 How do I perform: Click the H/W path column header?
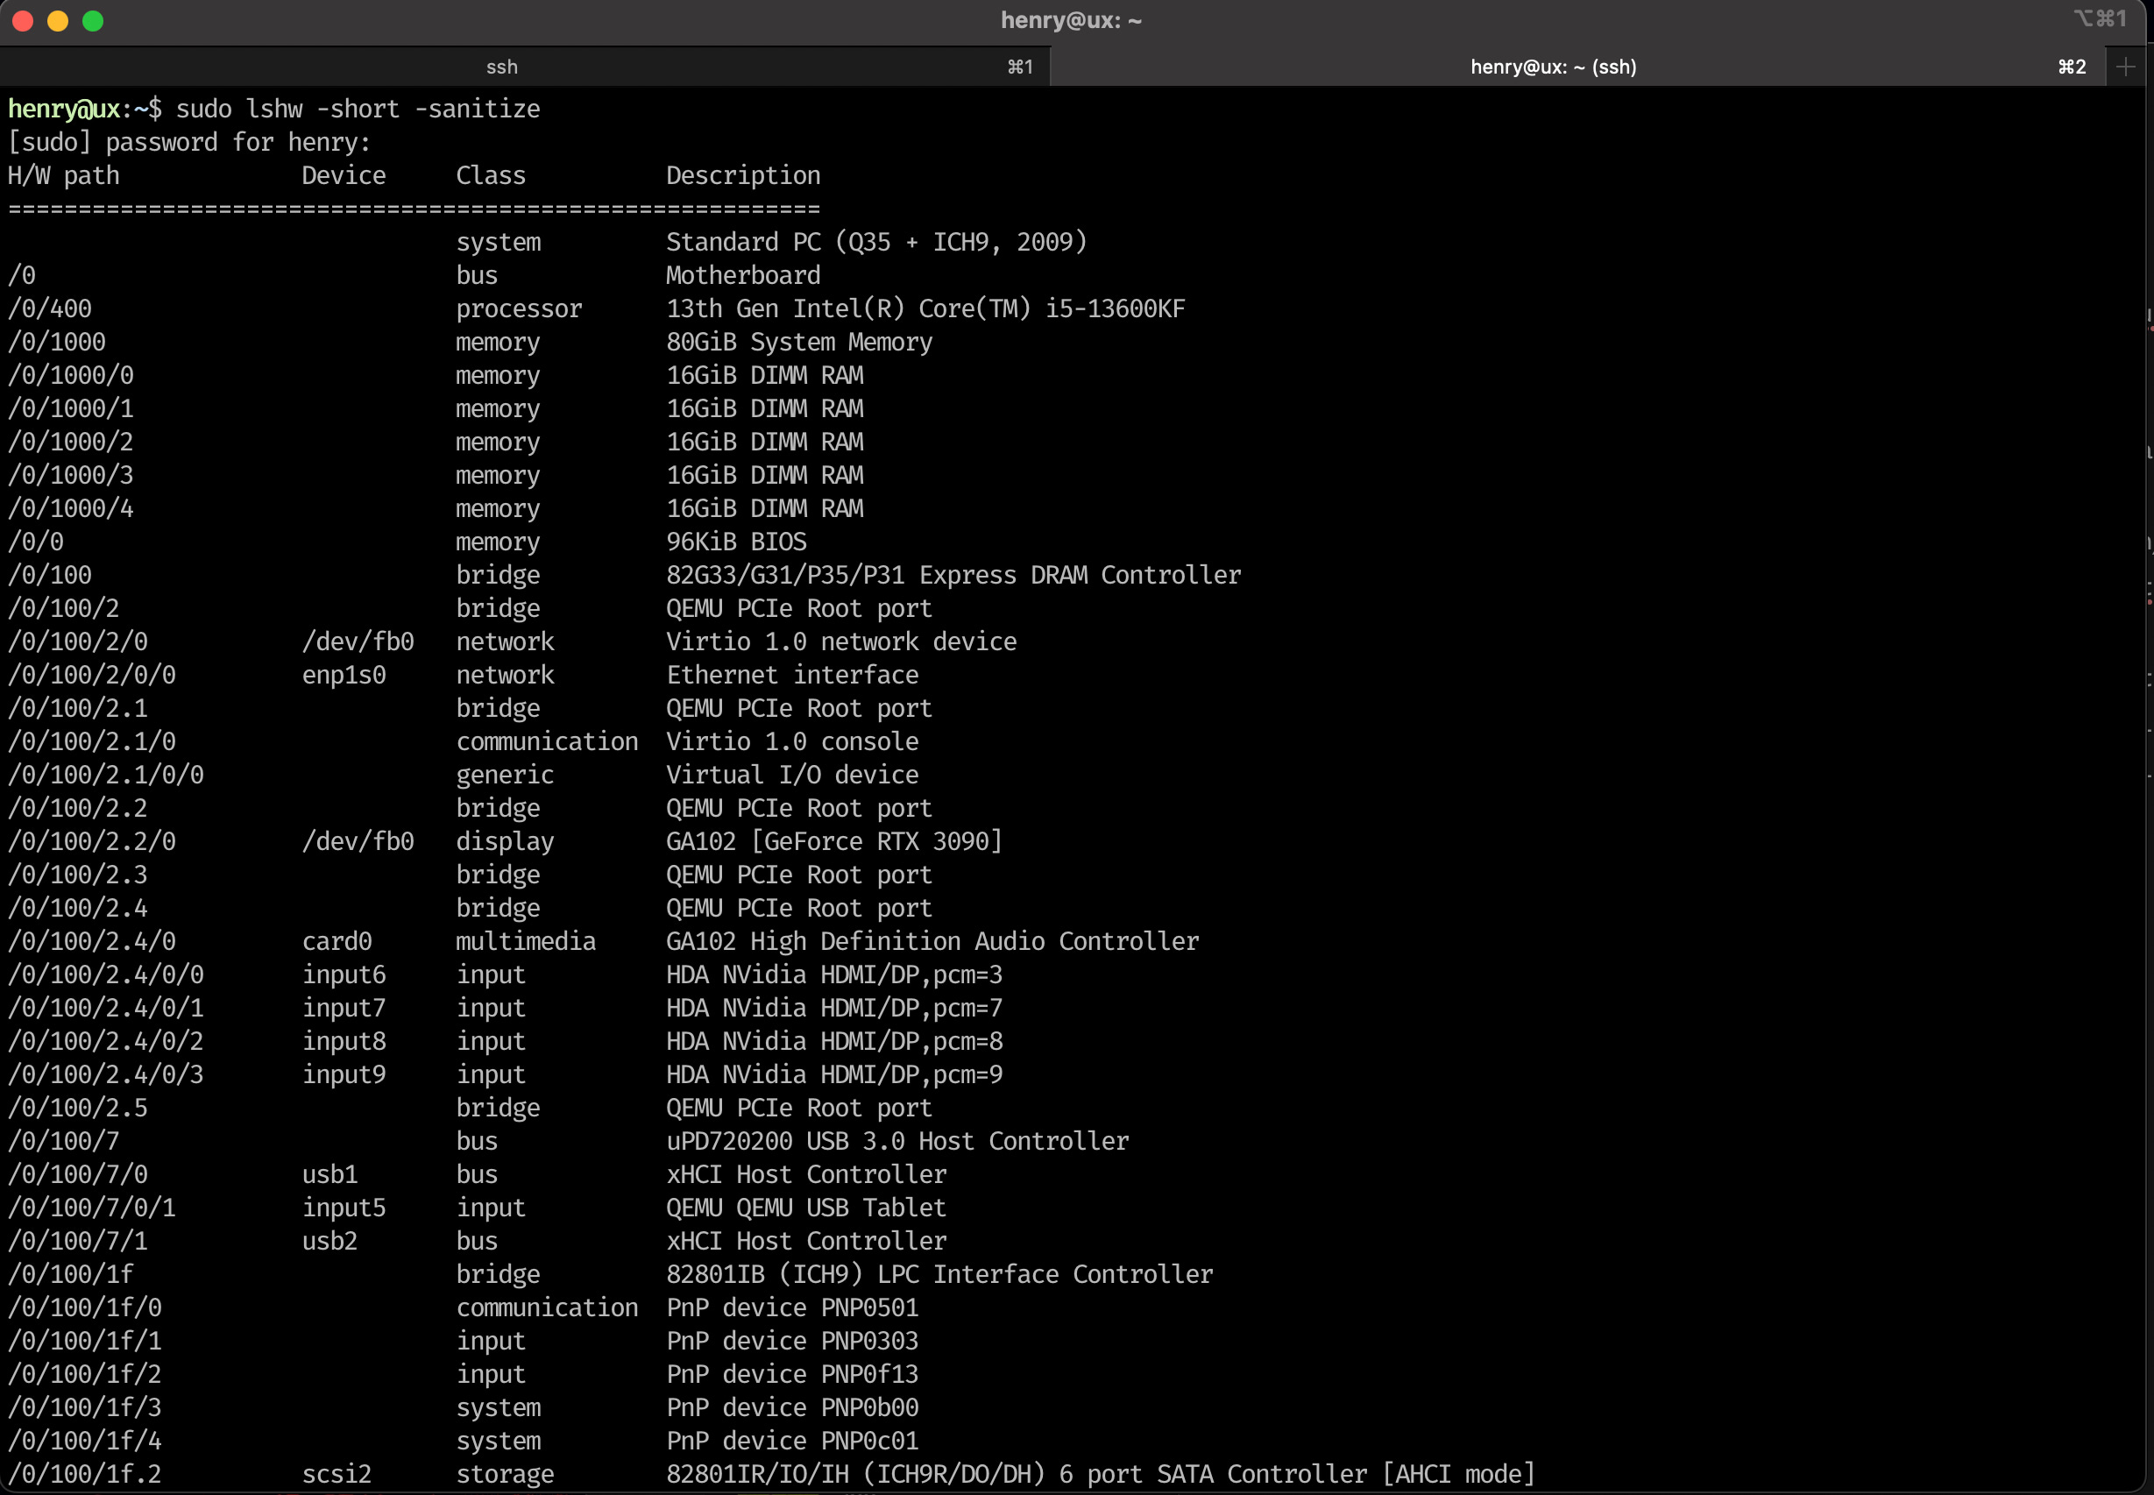64,175
